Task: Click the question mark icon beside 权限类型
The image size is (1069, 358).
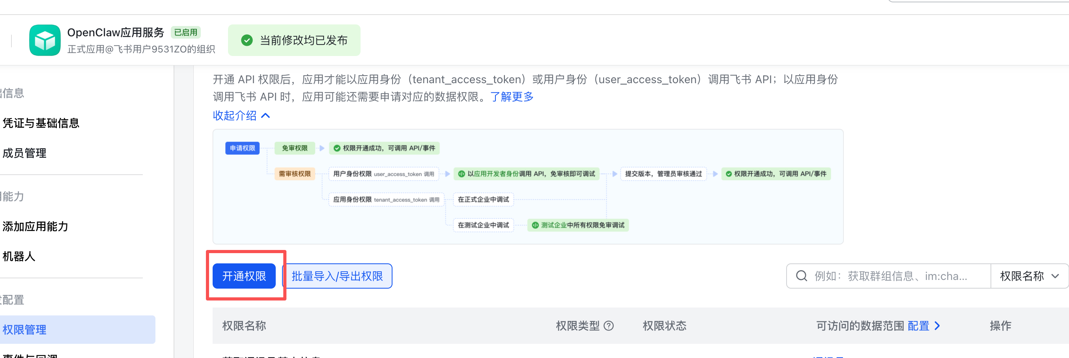Action: click(x=609, y=326)
